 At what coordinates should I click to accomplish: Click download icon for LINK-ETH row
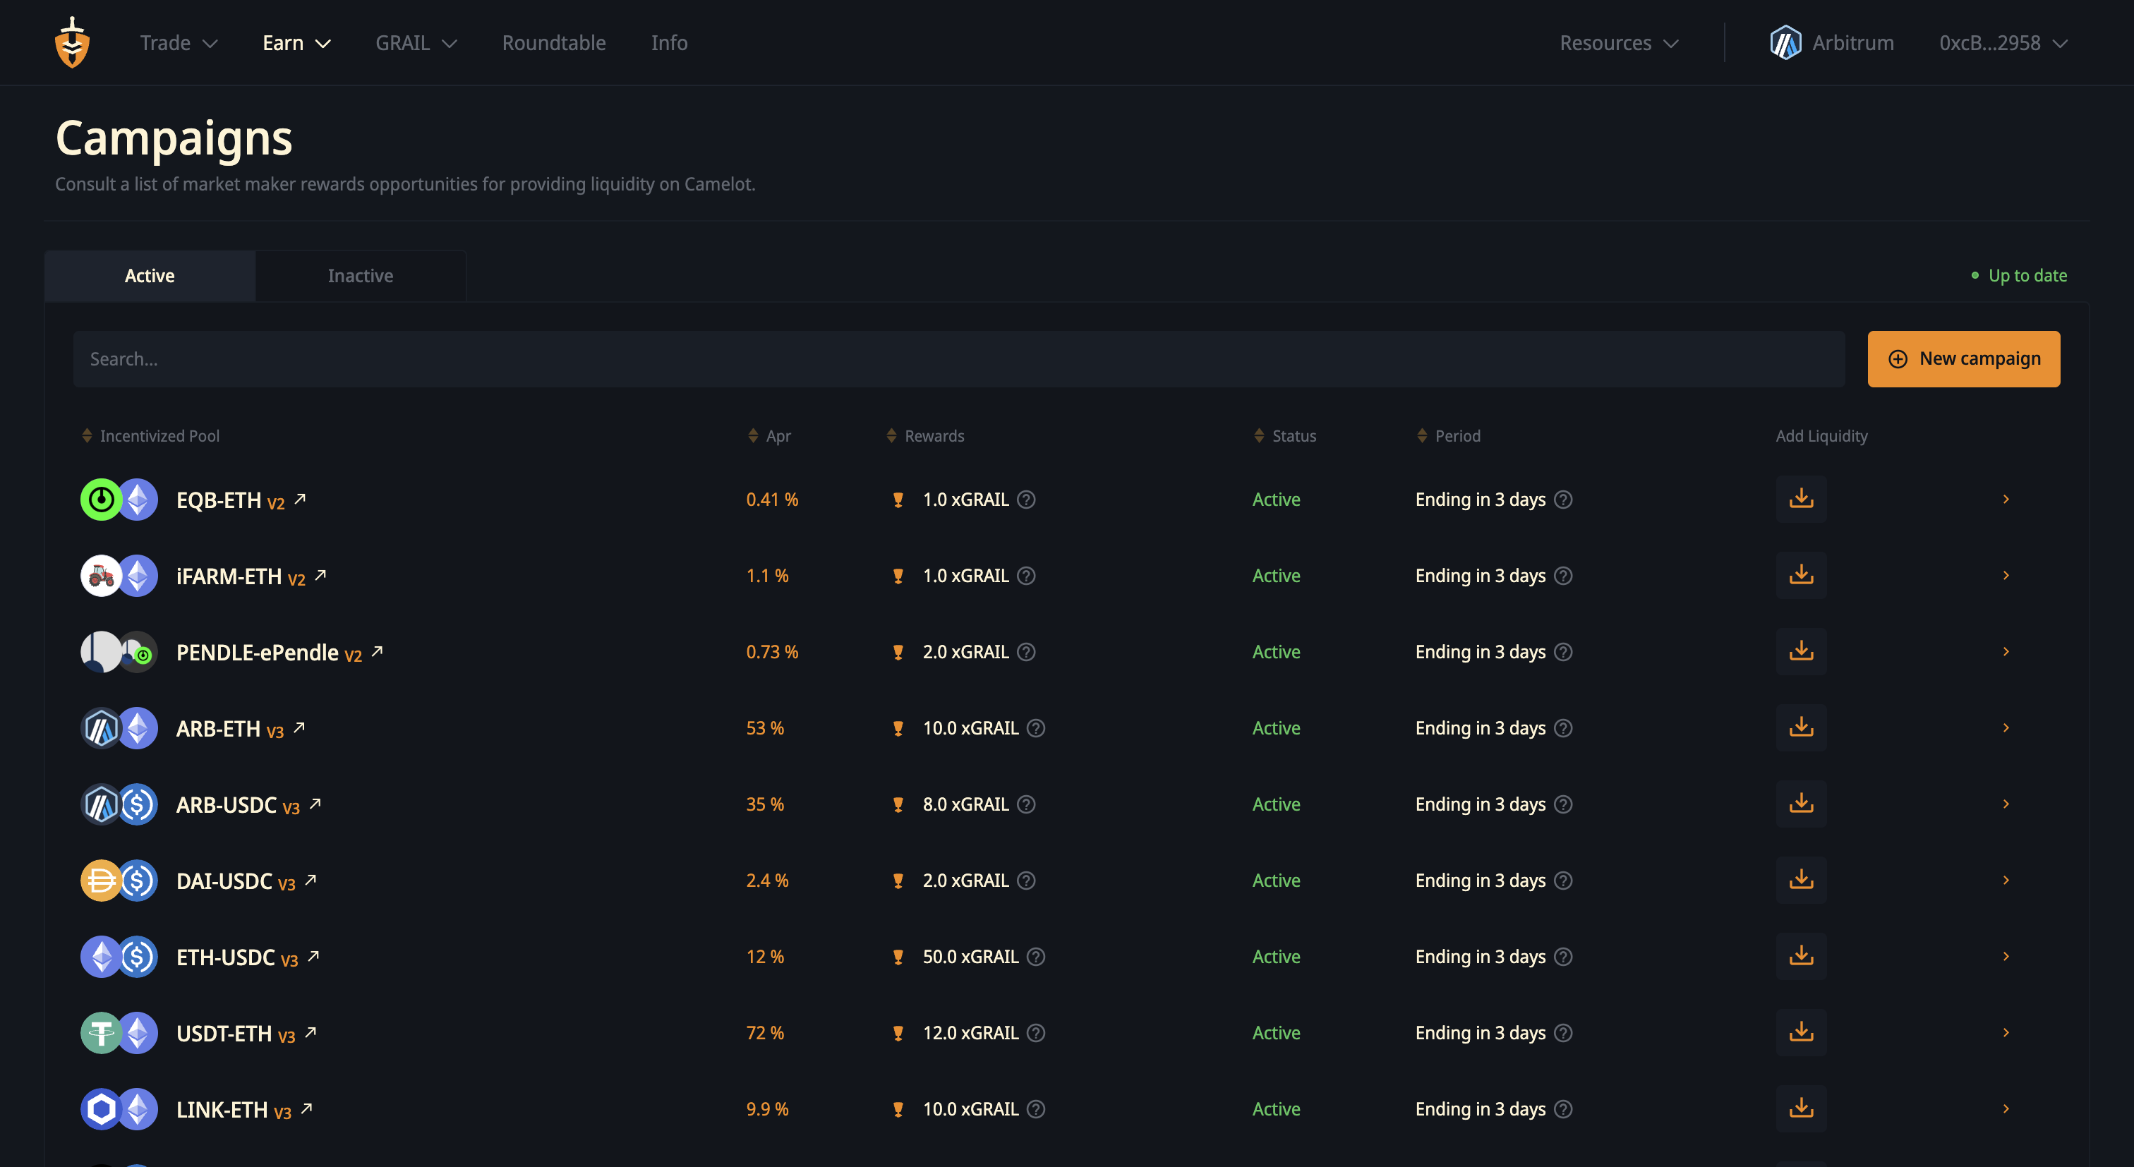[x=1800, y=1108]
